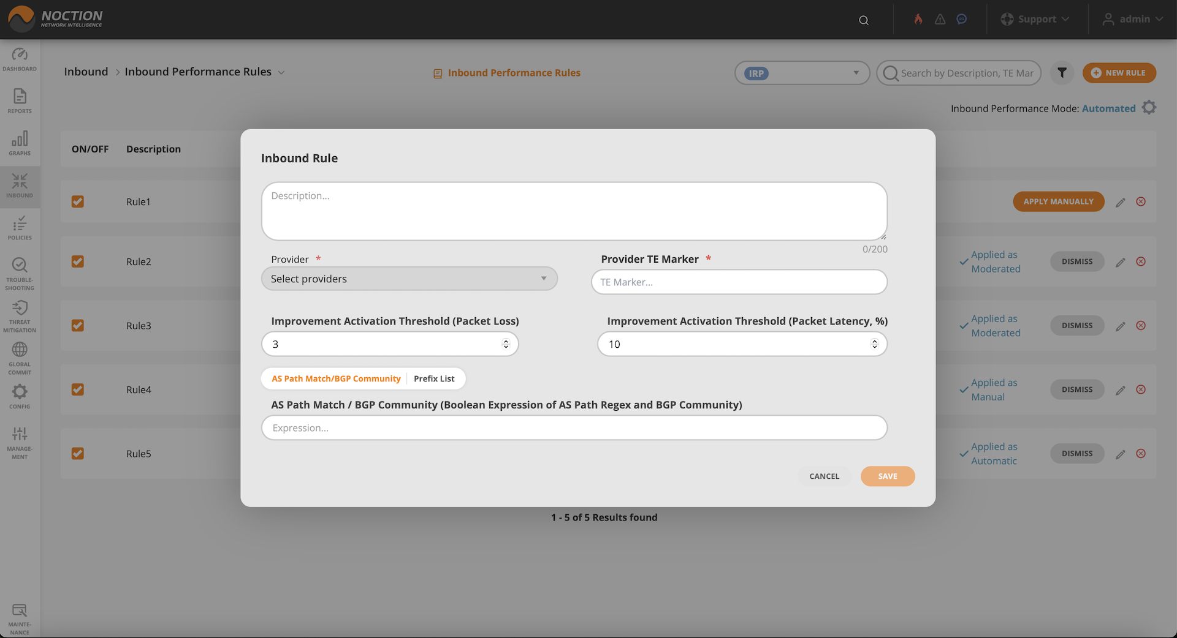
Task: Switch to the Prefix List tab
Action: [x=434, y=378]
